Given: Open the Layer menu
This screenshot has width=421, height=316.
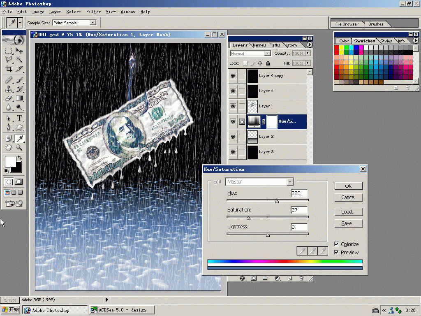Looking at the screenshot, I should [x=55, y=12].
